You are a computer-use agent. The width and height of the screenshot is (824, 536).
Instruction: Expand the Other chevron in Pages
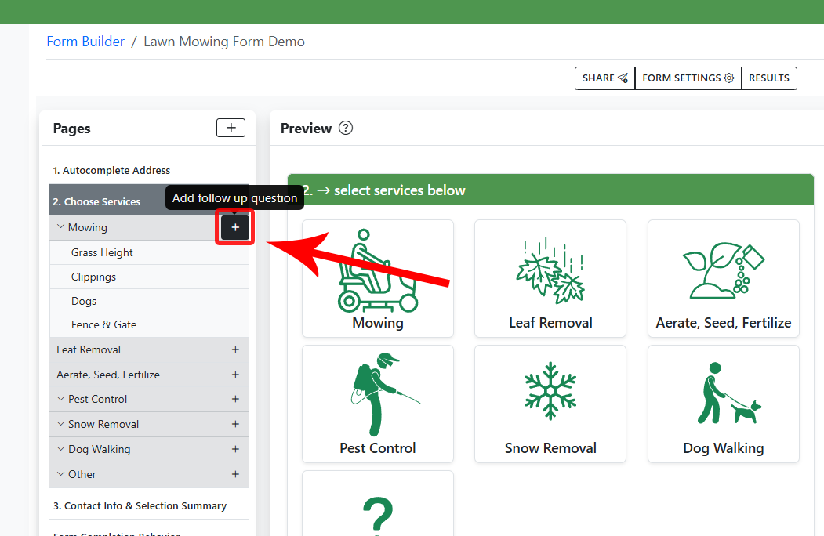[x=61, y=474]
